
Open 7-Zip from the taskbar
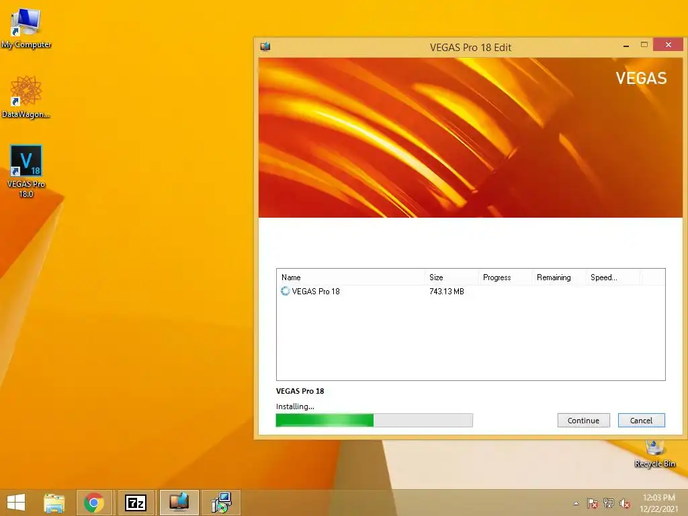click(x=136, y=503)
